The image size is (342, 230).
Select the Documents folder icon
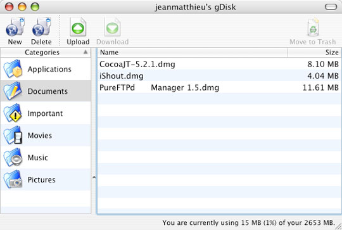(x=13, y=91)
